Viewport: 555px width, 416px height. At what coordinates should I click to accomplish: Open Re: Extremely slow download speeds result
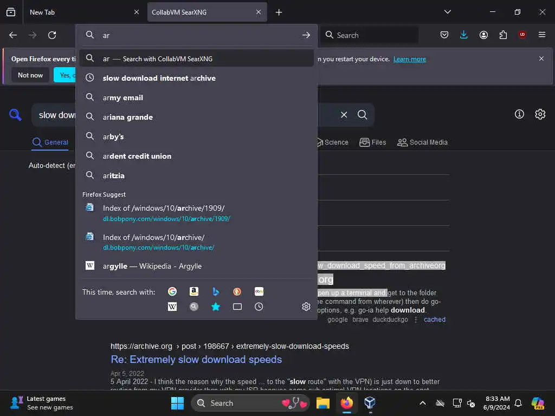tap(196, 360)
